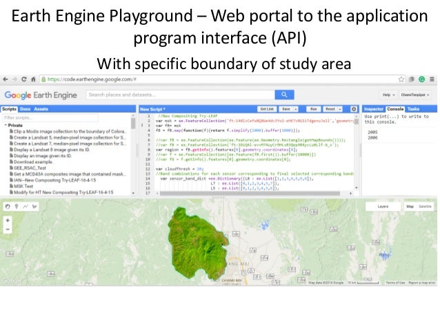The height and width of the screenshot is (331, 440).
Task: Click the browser forward arrow
Action: (14, 79)
